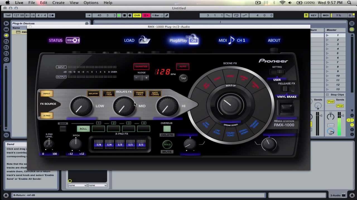Choose the CUT / ADD isolate effect

tap(109, 94)
